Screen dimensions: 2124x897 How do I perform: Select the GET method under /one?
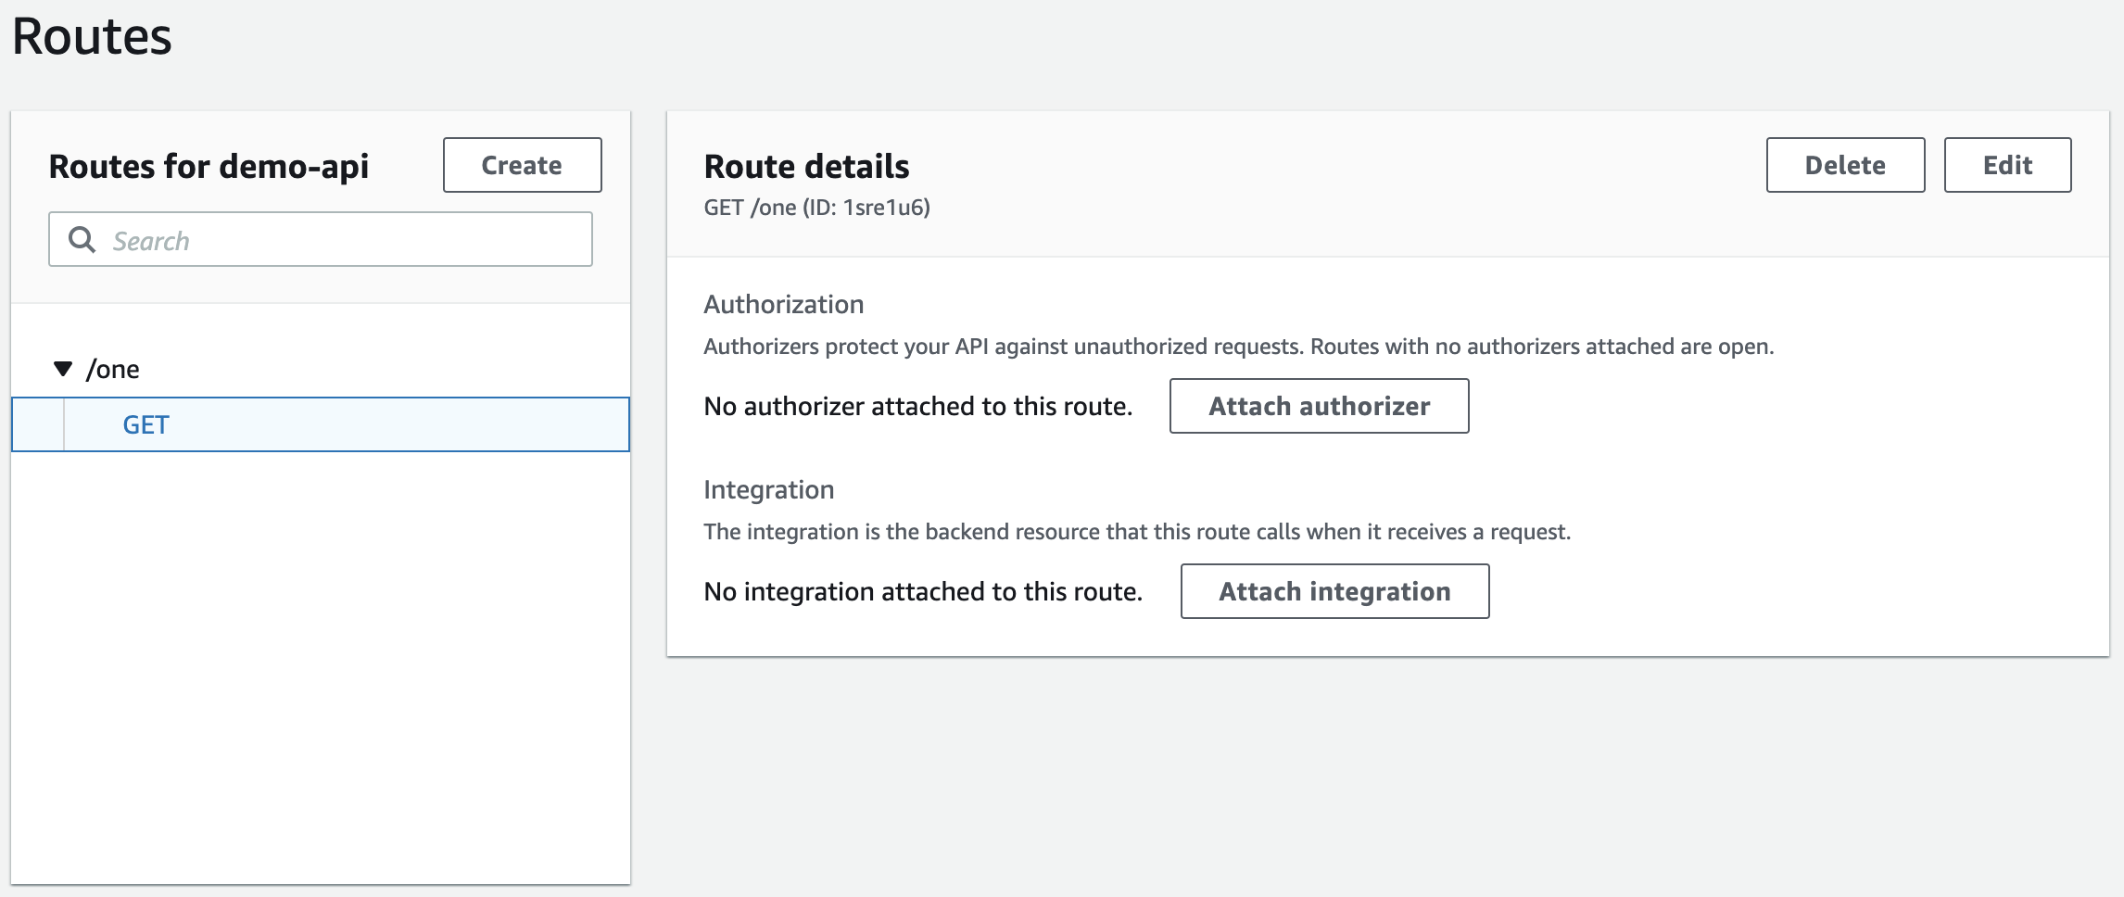point(145,424)
